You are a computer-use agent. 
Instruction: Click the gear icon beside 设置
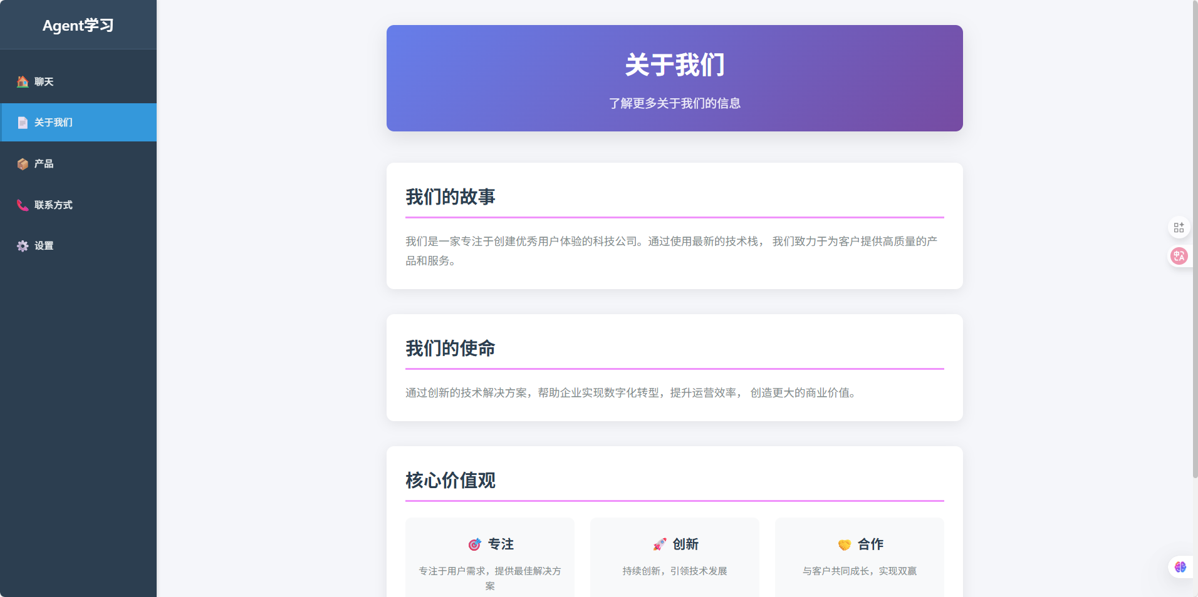pos(23,246)
